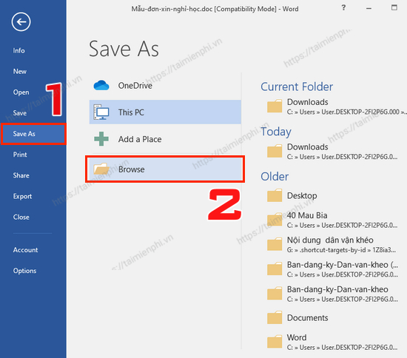
Task: Choose Open in the sidebar
Action: [21, 92]
